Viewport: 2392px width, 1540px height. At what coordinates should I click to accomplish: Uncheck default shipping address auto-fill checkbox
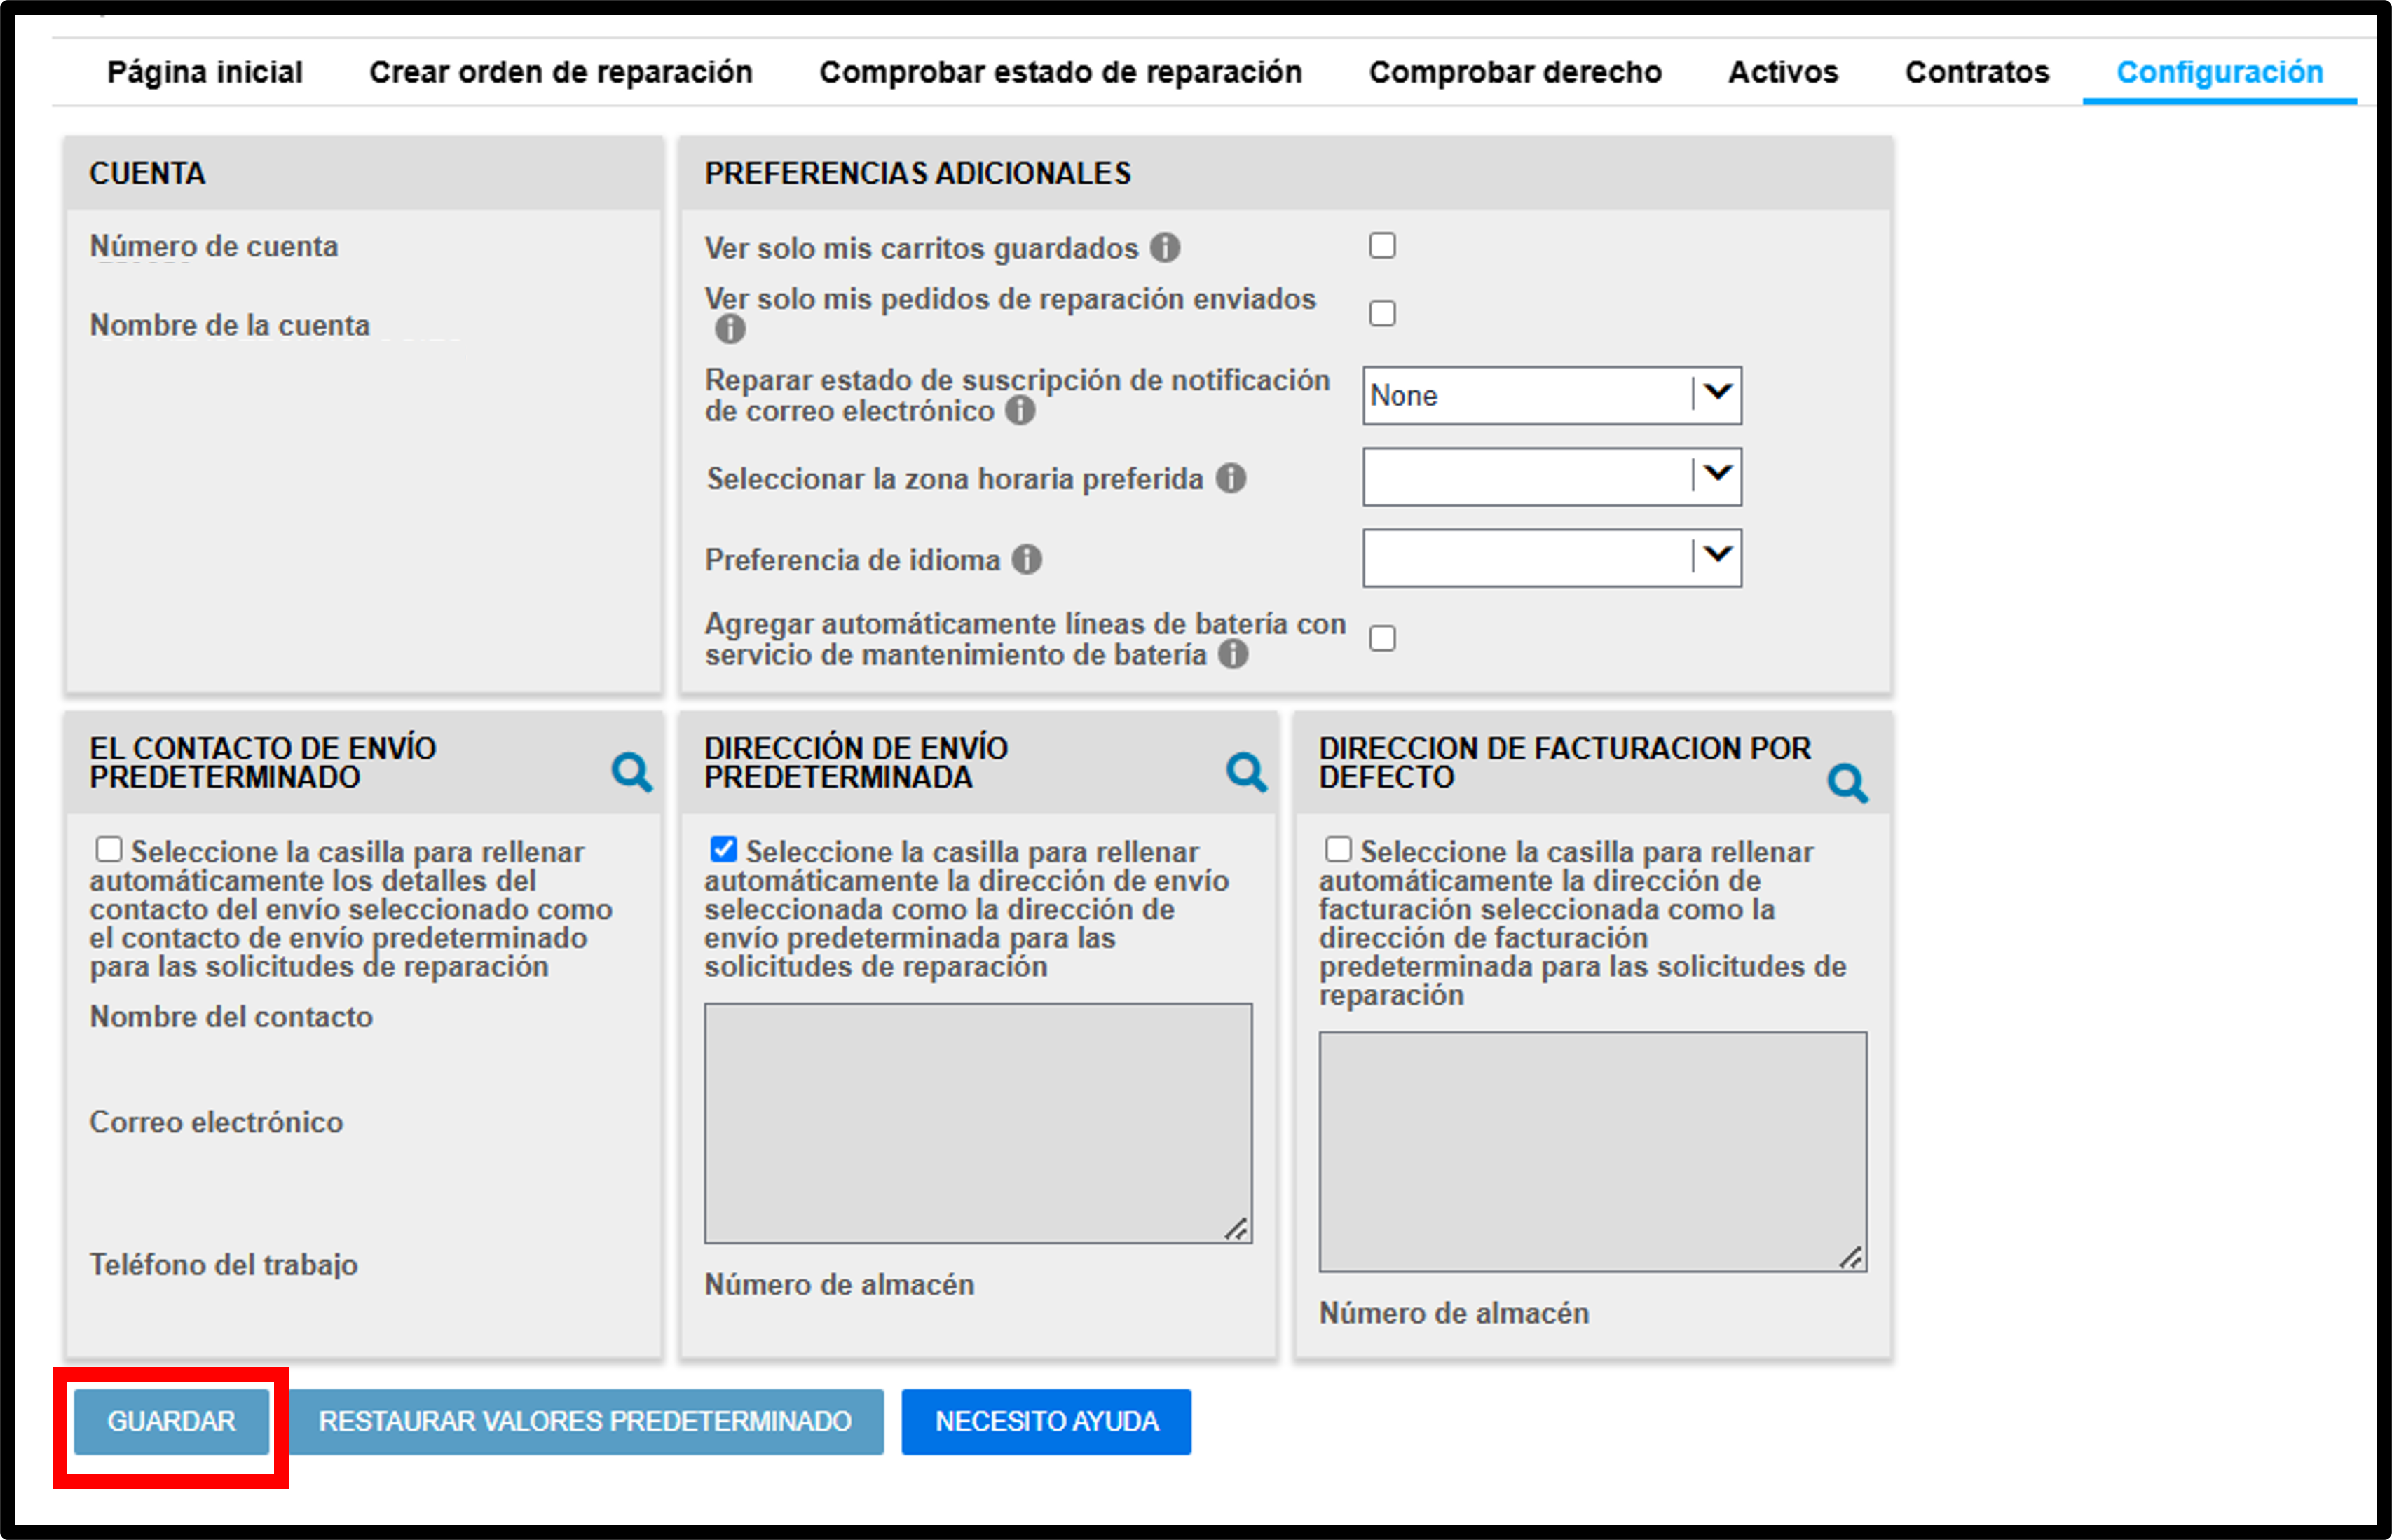point(724,849)
